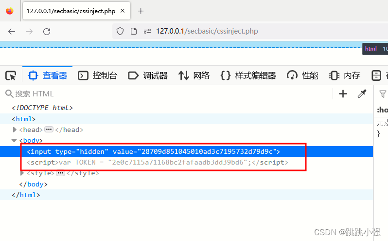388x241 pixels.
Task: Select the hidden input element row
Action: coord(186,151)
